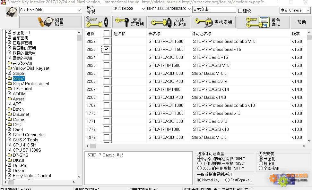Check the box for row 1972
This screenshot has height=190, width=312.
click(x=107, y=137)
